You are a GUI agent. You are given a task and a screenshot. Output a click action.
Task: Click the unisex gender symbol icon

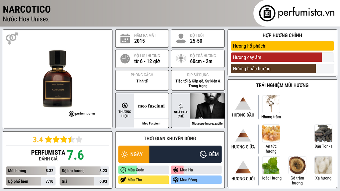(12, 38)
